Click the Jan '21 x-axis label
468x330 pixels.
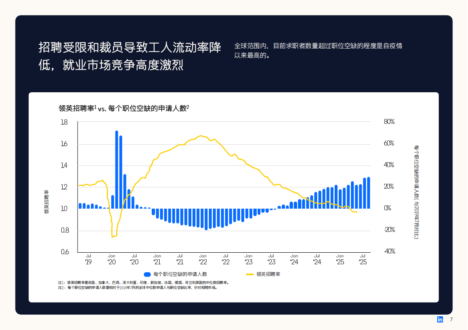157,259
